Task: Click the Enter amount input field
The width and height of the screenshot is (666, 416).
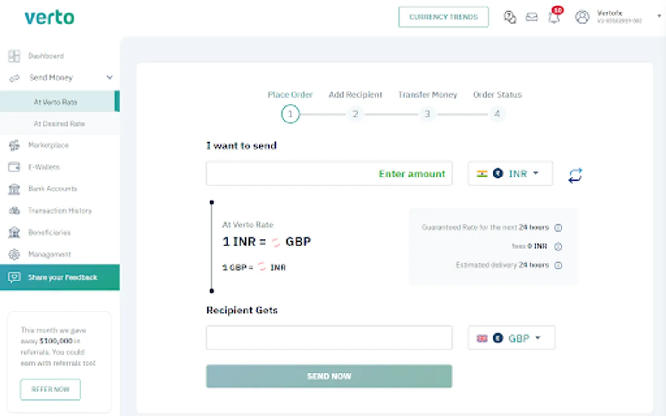Action: 329,174
